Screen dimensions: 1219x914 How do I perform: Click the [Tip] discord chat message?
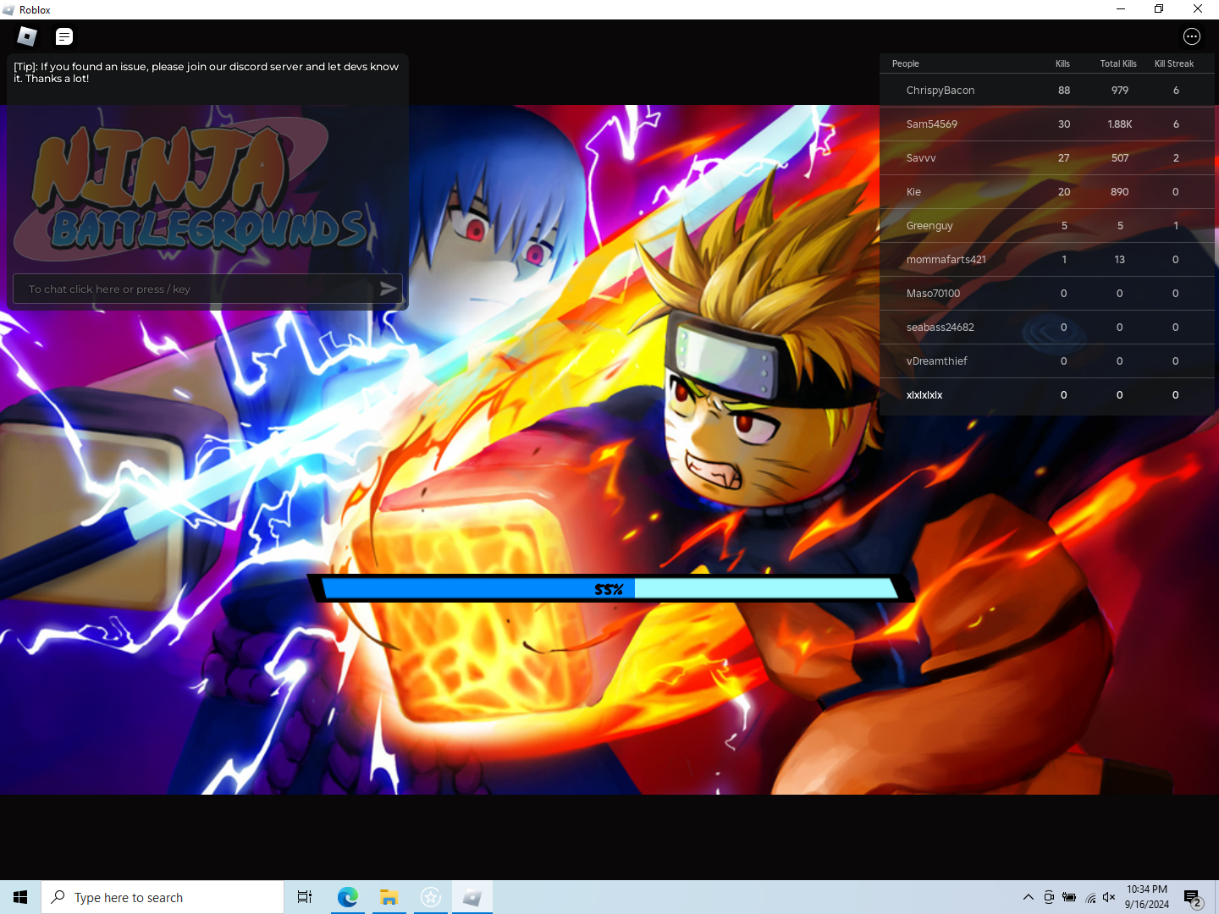pos(206,72)
